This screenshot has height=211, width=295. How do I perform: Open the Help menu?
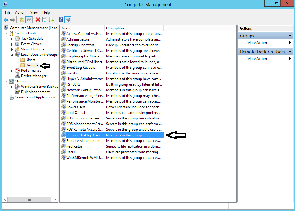point(46,12)
